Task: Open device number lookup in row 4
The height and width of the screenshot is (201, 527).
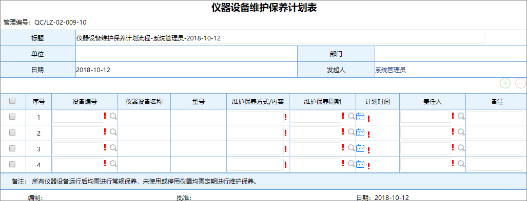Action: (x=113, y=164)
